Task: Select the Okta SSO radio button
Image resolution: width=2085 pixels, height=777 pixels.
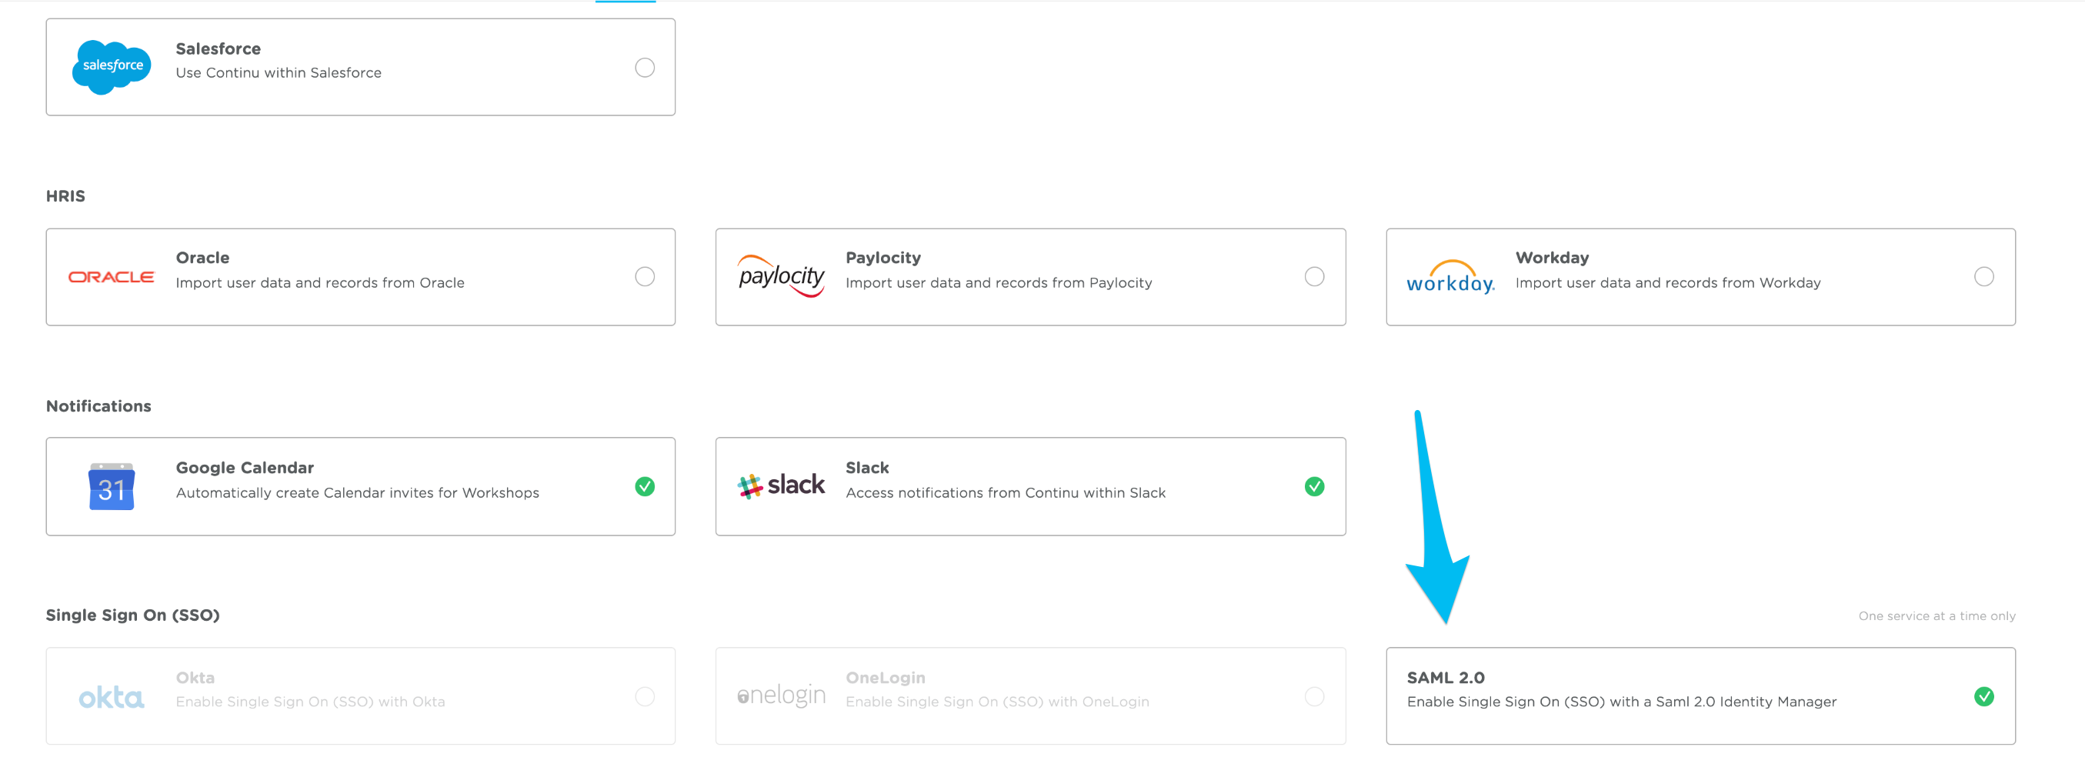Action: pyautogui.click(x=644, y=696)
